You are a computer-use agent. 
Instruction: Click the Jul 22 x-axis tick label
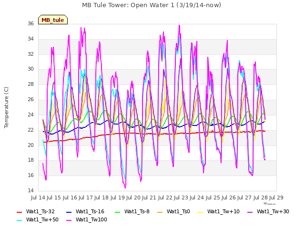165,198
